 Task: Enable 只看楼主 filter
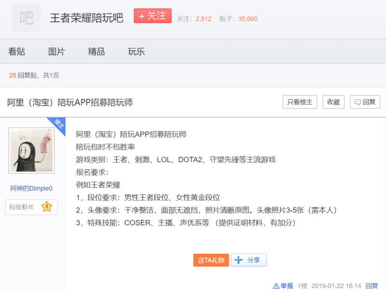[x=300, y=102]
